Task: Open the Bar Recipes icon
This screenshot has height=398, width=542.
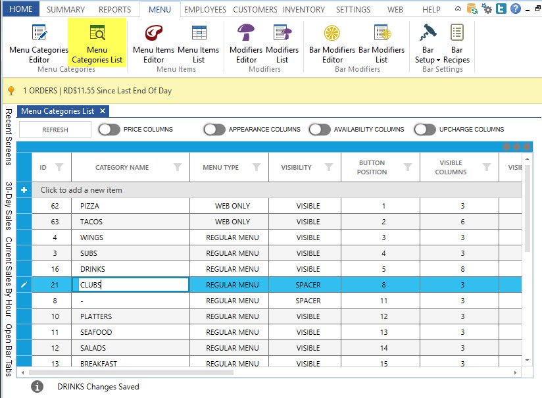Action: [456, 43]
